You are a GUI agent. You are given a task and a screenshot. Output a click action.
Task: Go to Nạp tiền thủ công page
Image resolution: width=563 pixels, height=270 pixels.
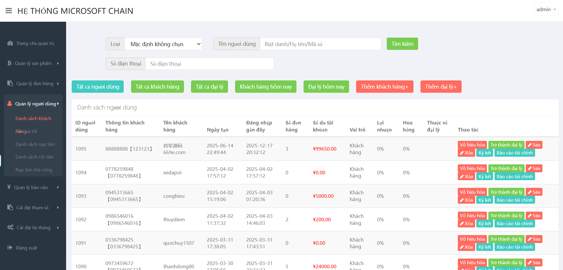tap(34, 170)
